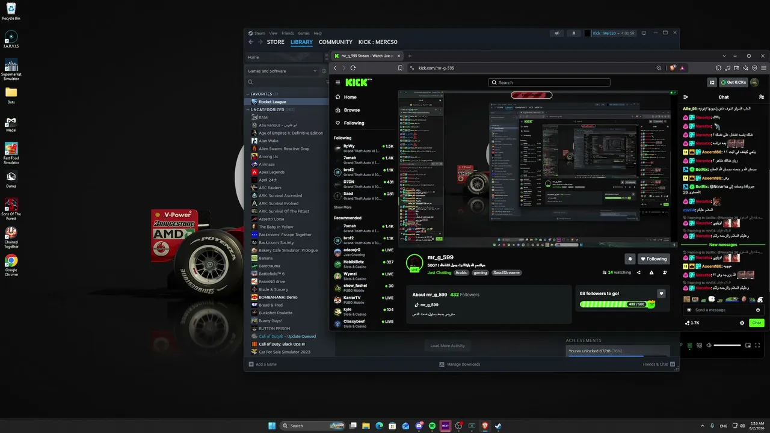770x433 pixels.
Task: Click the Windows taskbar search box
Action: click(313, 426)
